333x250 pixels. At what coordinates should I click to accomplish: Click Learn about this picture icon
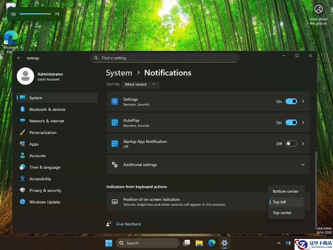[318, 9]
